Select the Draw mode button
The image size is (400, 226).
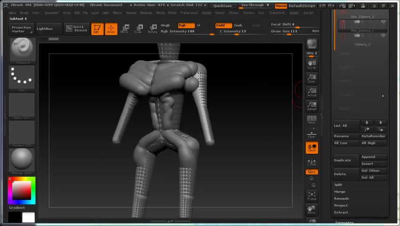111,29
